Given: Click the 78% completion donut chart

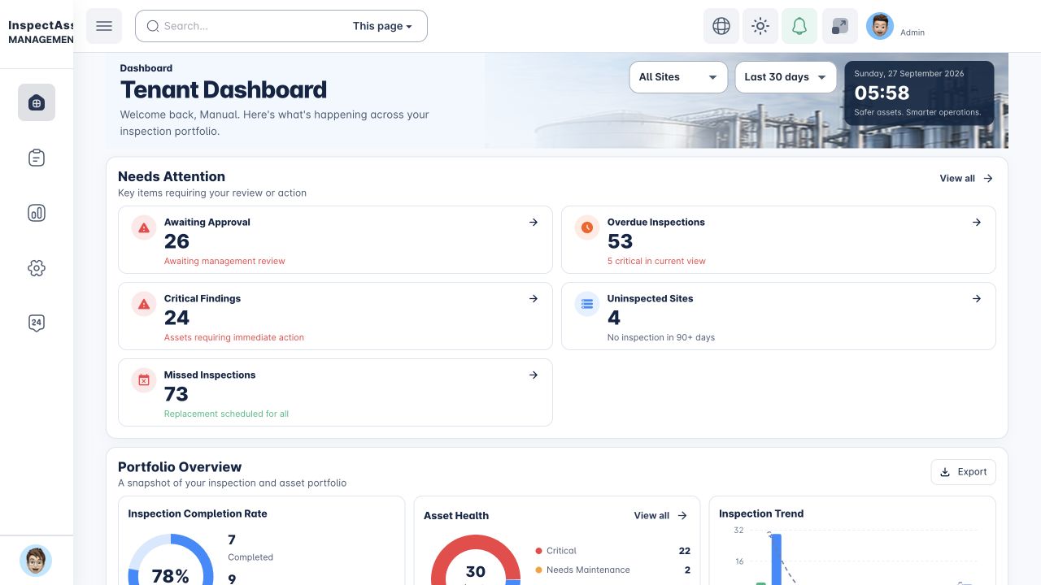Looking at the screenshot, I should [x=171, y=560].
